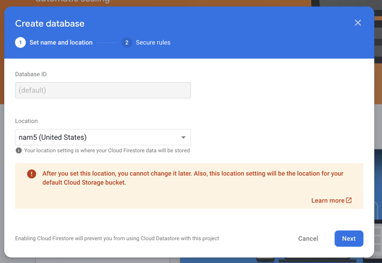The image size is (382, 263).
Task: Click the cannot change location warning text
Action: [193, 178]
